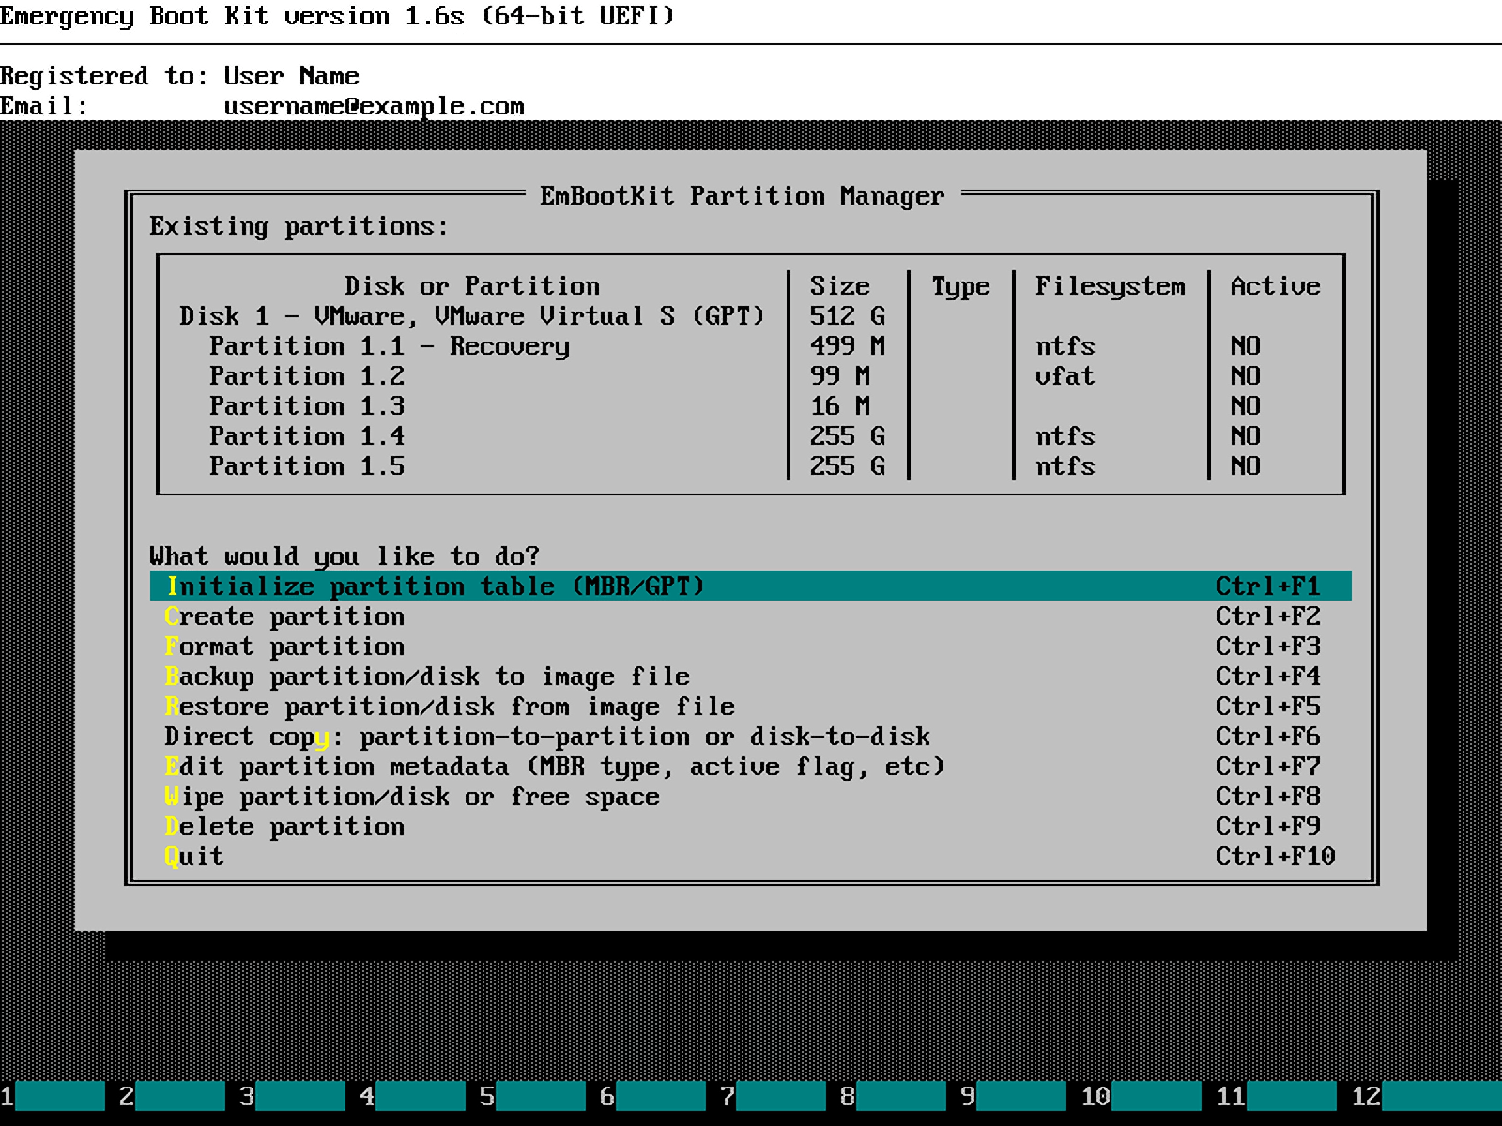Viewport: 1502px width, 1126px height.
Task: Click Quit to exit Partition Manager
Action: pyautogui.click(x=194, y=857)
